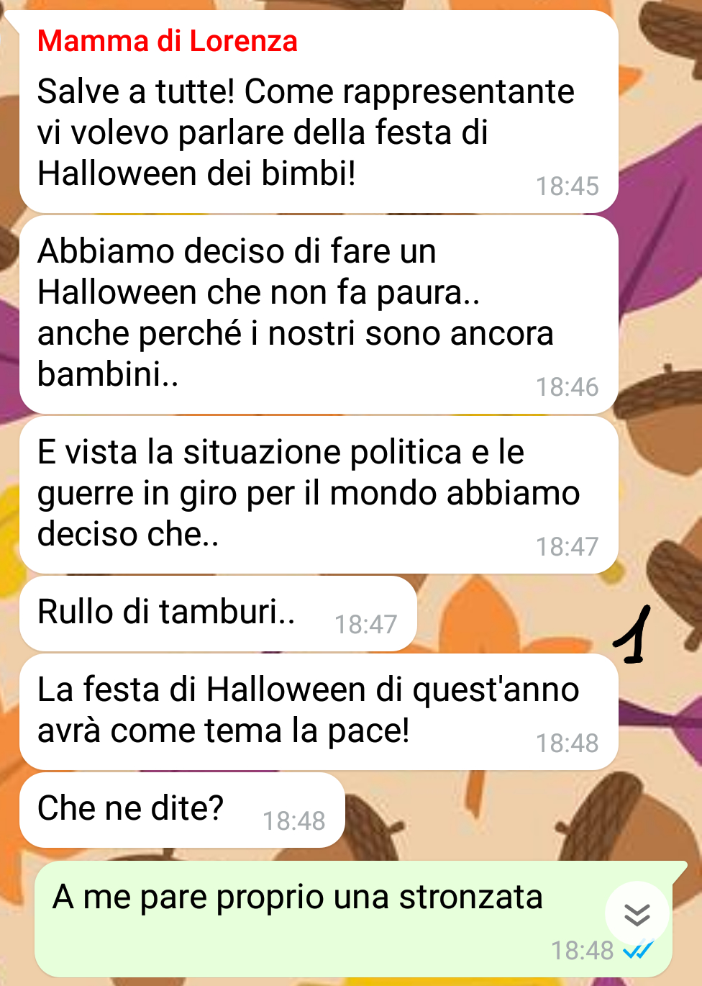This screenshot has height=986, width=702.
Task: Click the handwritten number 1 annotation
Action: click(x=633, y=635)
